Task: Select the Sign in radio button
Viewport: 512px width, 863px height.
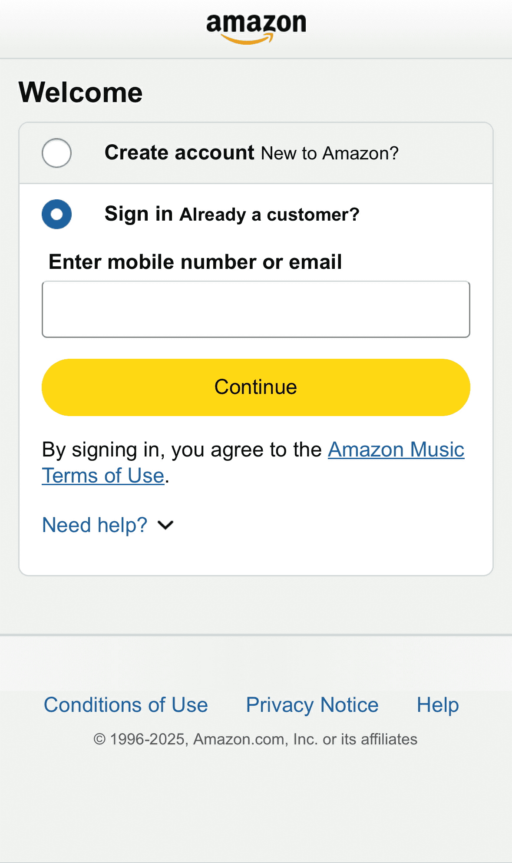Action: (x=56, y=214)
